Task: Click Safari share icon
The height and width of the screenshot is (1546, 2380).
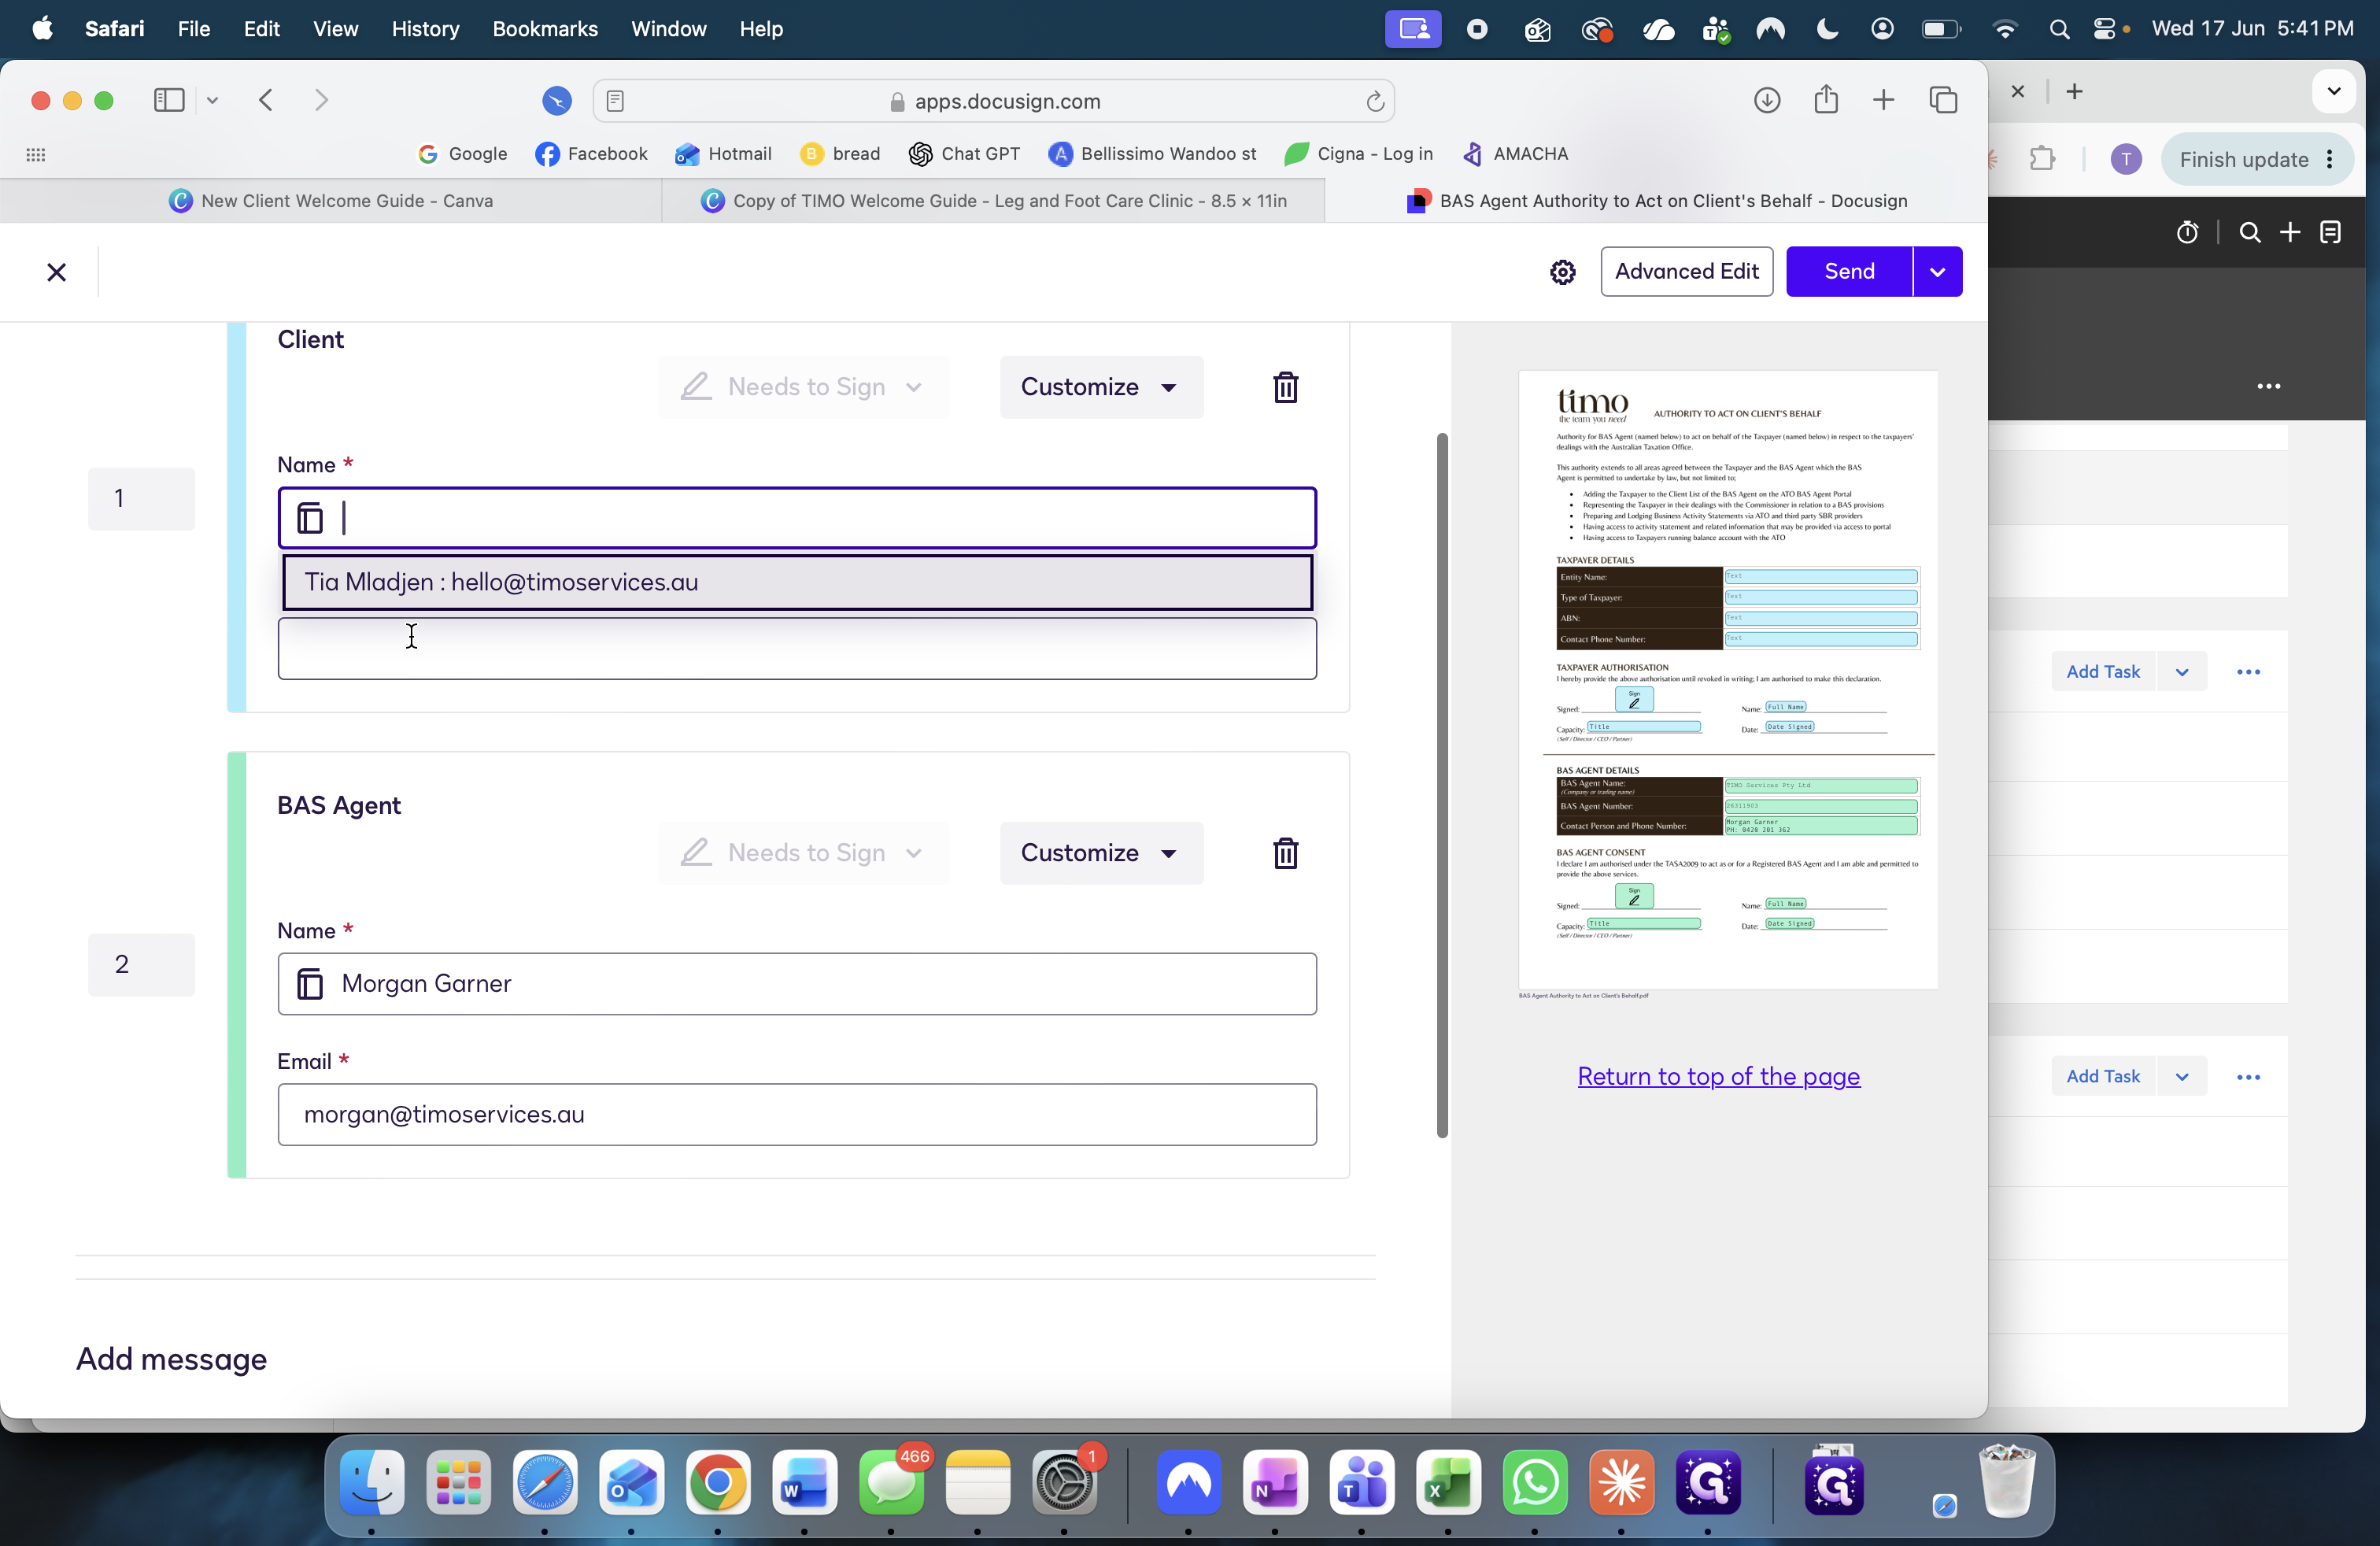Action: pyautogui.click(x=1826, y=99)
